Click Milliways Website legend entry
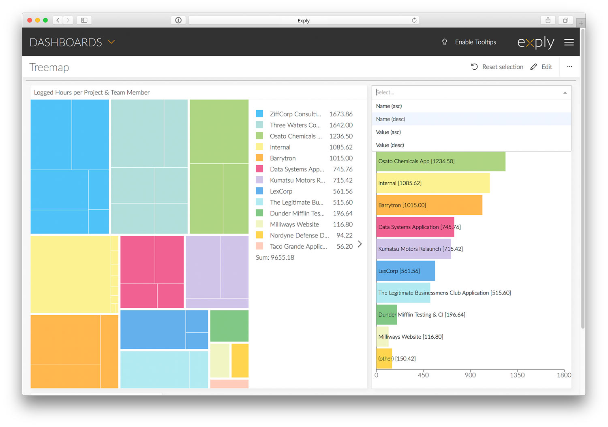 pyautogui.click(x=304, y=224)
